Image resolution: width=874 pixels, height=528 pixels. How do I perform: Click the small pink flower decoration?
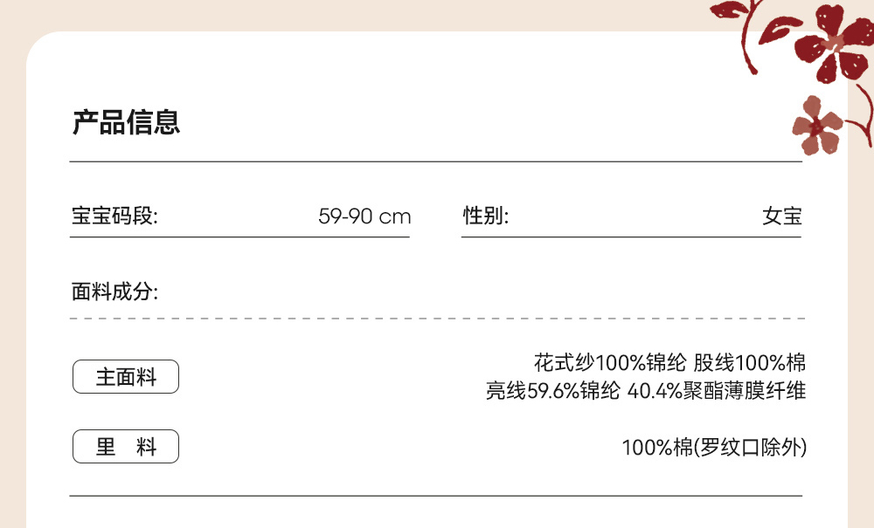click(x=817, y=127)
